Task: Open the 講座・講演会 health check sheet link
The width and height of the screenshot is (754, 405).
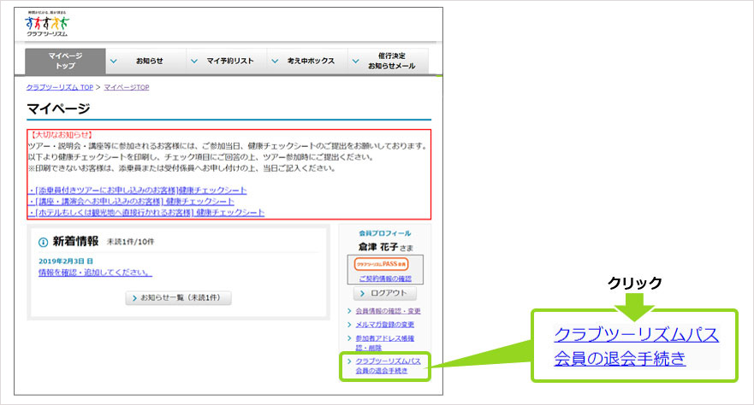Action: [133, 201]
